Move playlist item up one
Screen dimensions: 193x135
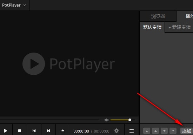155,131
